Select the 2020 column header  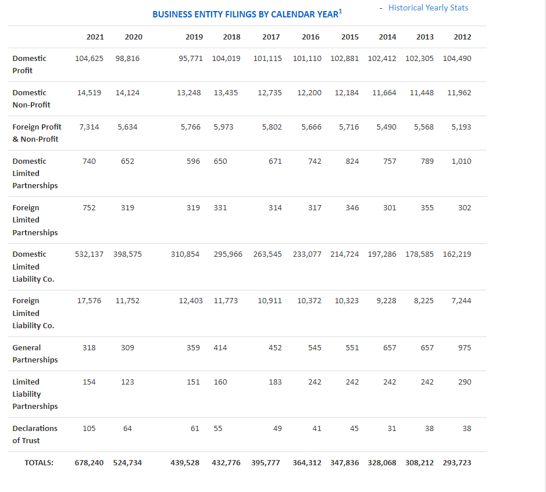(x=134, y=37)
